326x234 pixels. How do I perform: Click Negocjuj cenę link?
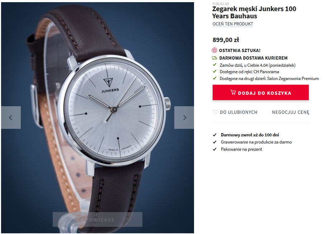tap(290, 112)
